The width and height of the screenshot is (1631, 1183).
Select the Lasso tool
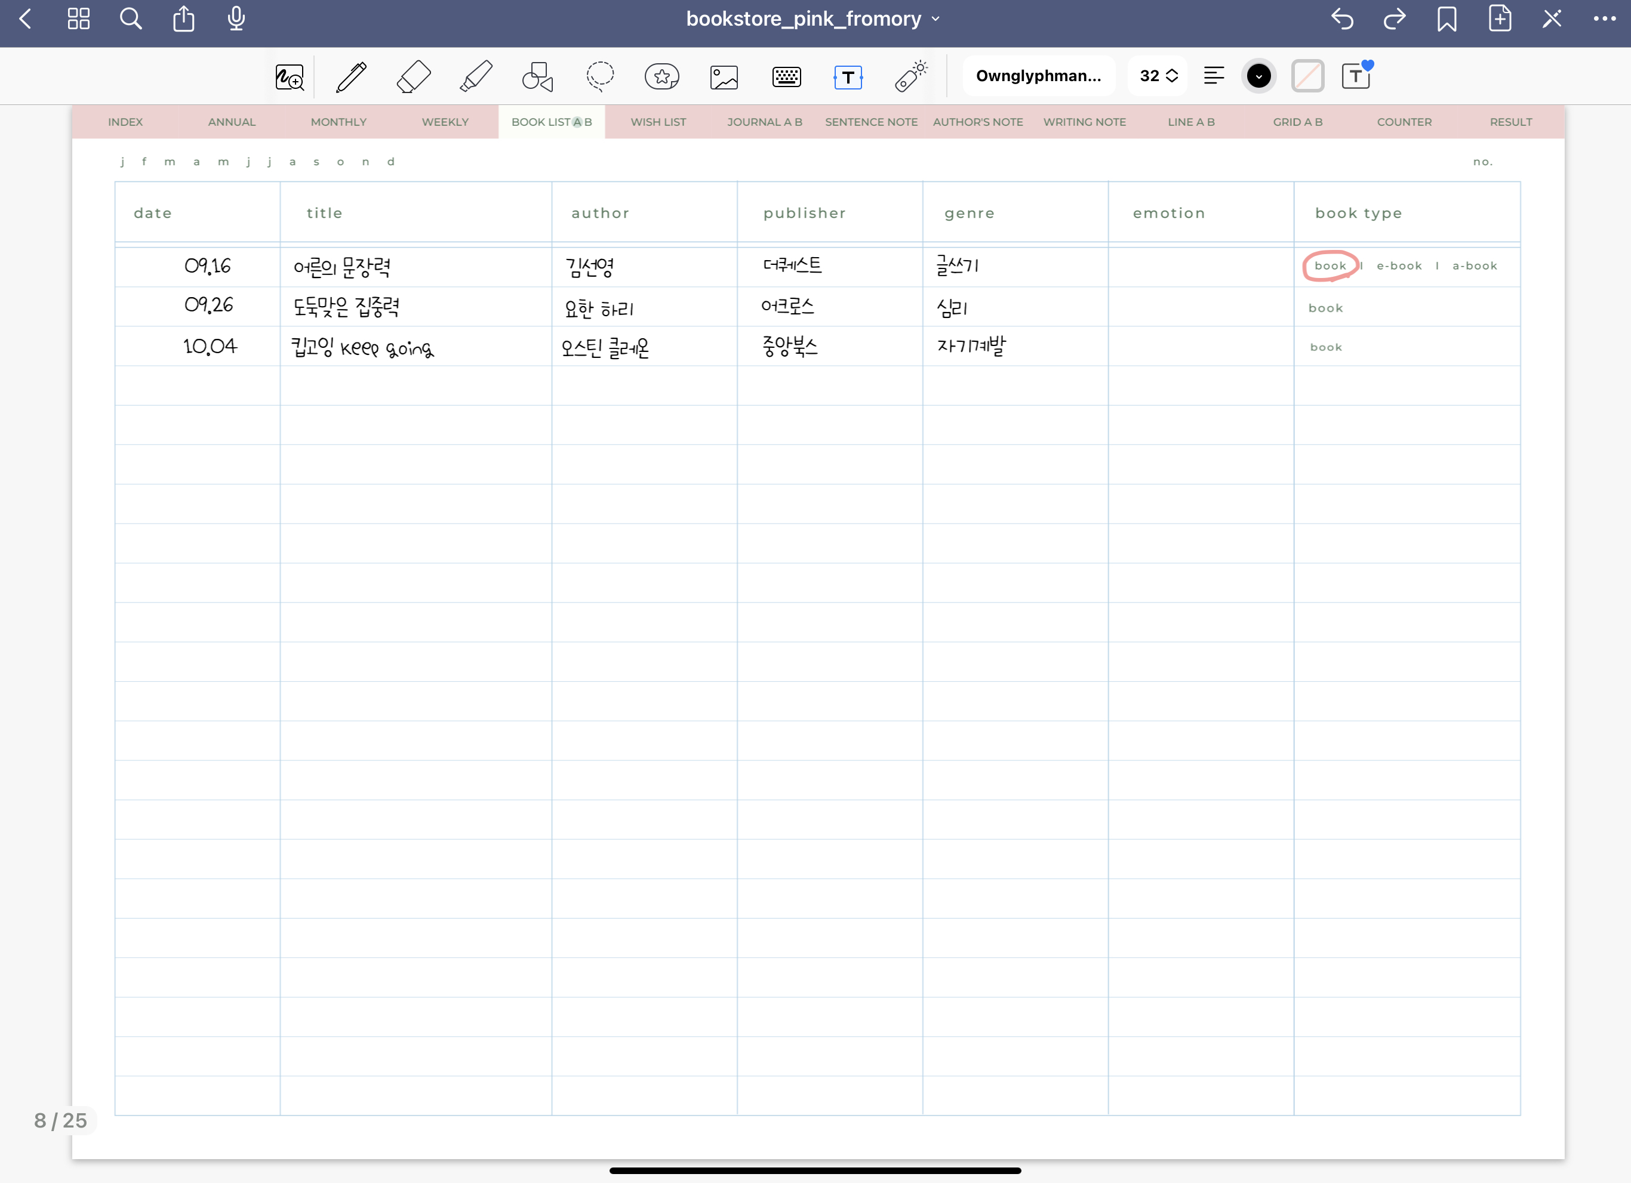[x=600, y=76]
